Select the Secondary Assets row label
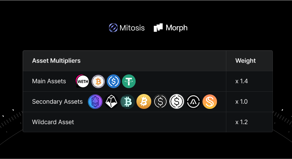This screenshot has height=159, width=292. tap(57, 102)
